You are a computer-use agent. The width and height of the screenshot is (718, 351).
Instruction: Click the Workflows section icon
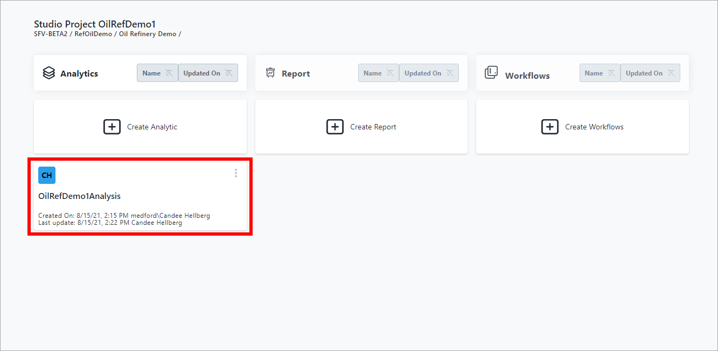pos(491,73)
